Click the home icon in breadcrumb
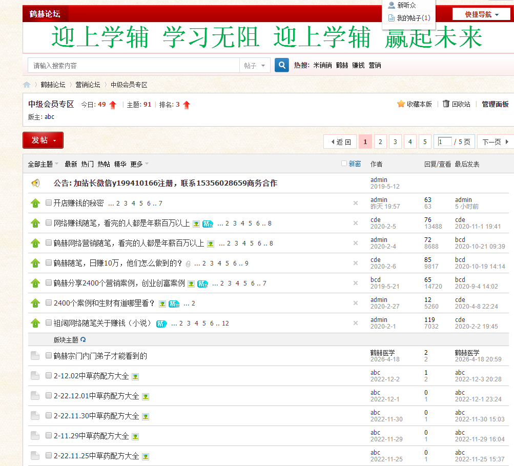Image resolution: width=514 pixels, height=466 pixels. point(27,85)
